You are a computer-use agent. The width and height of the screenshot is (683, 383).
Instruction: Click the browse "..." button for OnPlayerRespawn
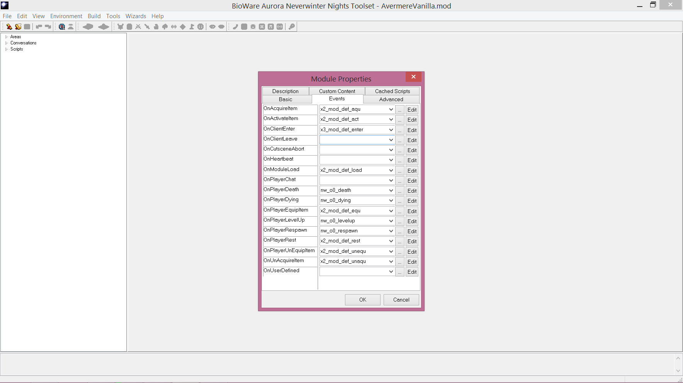(400, 231)
